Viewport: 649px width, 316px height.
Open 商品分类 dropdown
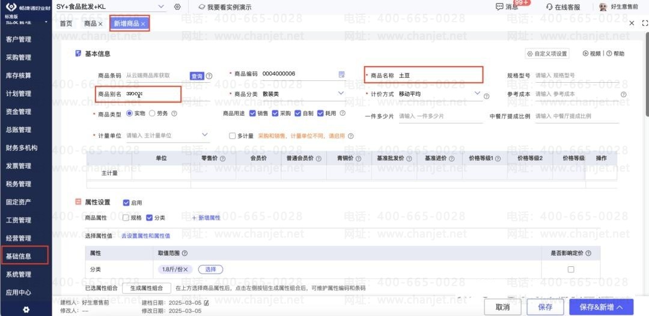tap(341, 94)
